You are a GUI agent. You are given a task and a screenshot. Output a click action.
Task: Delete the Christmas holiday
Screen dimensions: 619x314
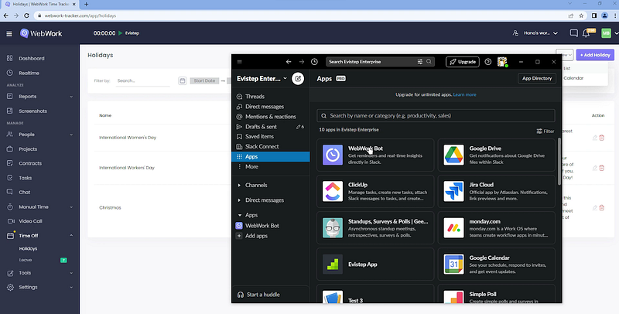click(x=602, y=208)
